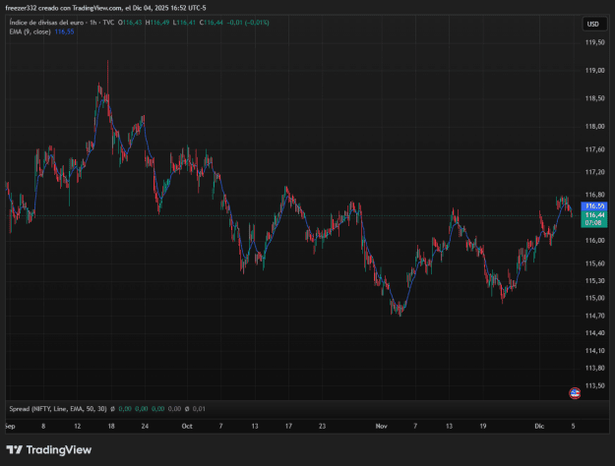
Task: Click the 116,80 price axis label
Action: 594,195
